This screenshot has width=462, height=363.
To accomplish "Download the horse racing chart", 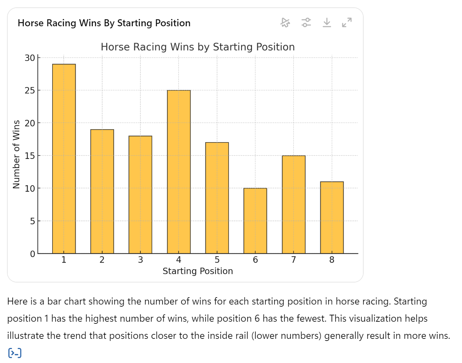I will (327, 23).
